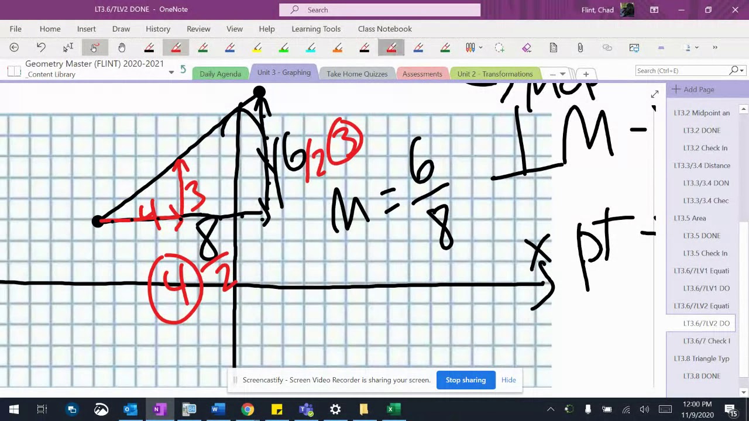
Task: Open the Draw tab
Action: point(121,29)
